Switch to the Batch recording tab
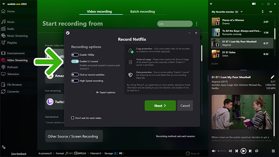This screenshot has width=279, height=157. click(x=143, y=12)
